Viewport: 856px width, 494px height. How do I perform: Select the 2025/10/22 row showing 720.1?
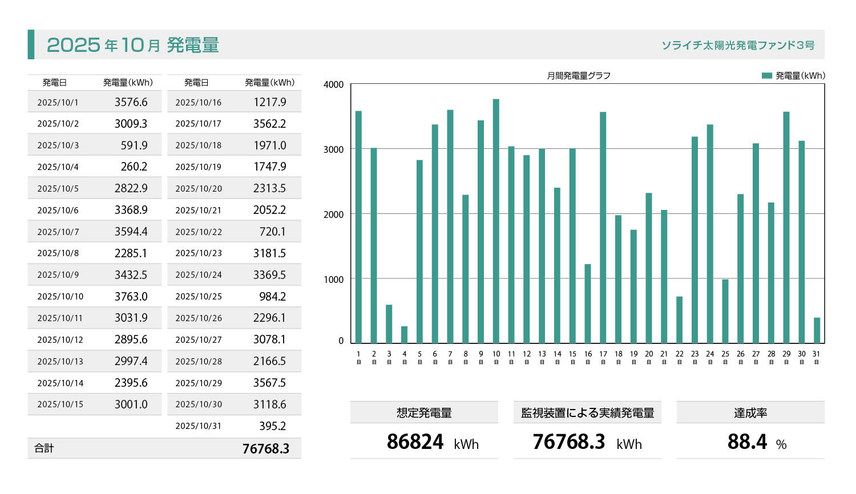234,232
